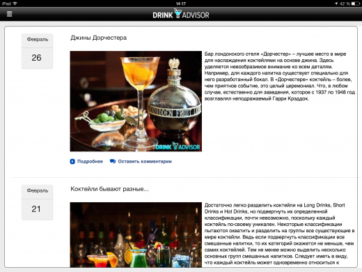
Task: Select the Февраль 26 date badge
Action: (x=37, y=51)
